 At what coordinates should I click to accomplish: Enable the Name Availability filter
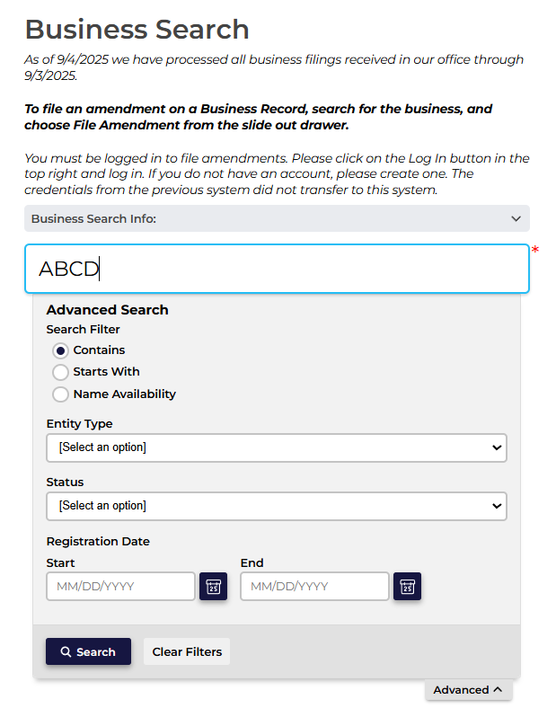tap(61, 394)
